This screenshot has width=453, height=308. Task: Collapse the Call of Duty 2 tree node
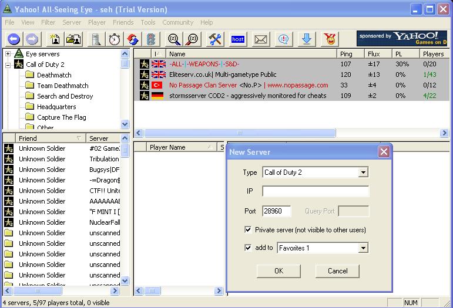point(8,65)
